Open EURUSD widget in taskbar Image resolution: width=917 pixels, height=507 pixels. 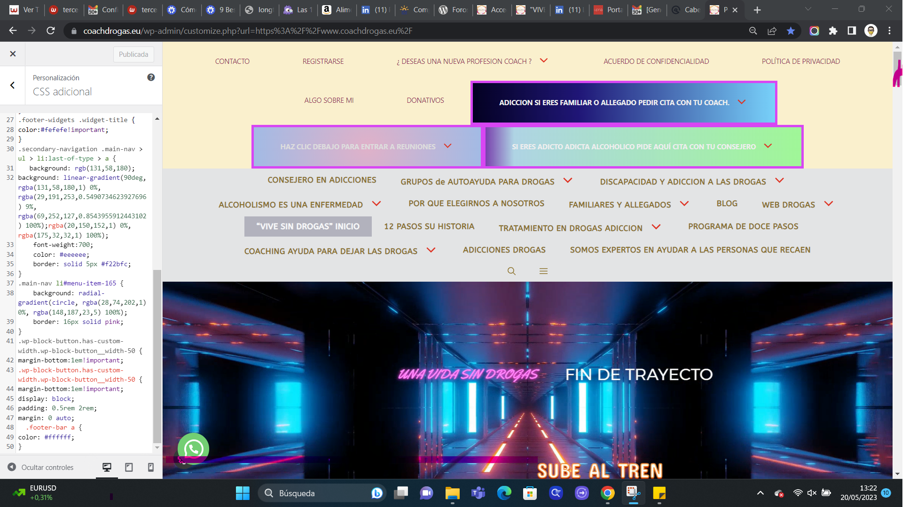pos(35,493)
